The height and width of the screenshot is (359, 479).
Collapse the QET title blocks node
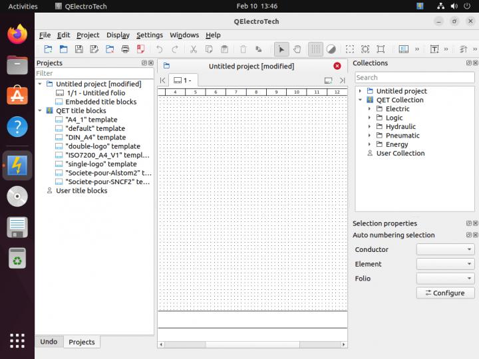(x=40, y=110)
